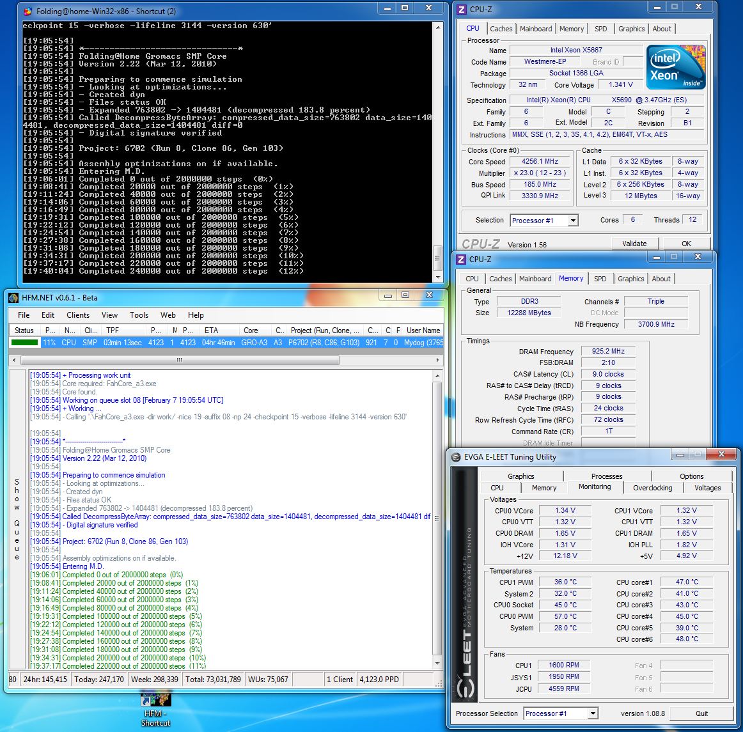Switch to Memory tab in E-LEET utility
743x732 pixels.
[544, 488]
